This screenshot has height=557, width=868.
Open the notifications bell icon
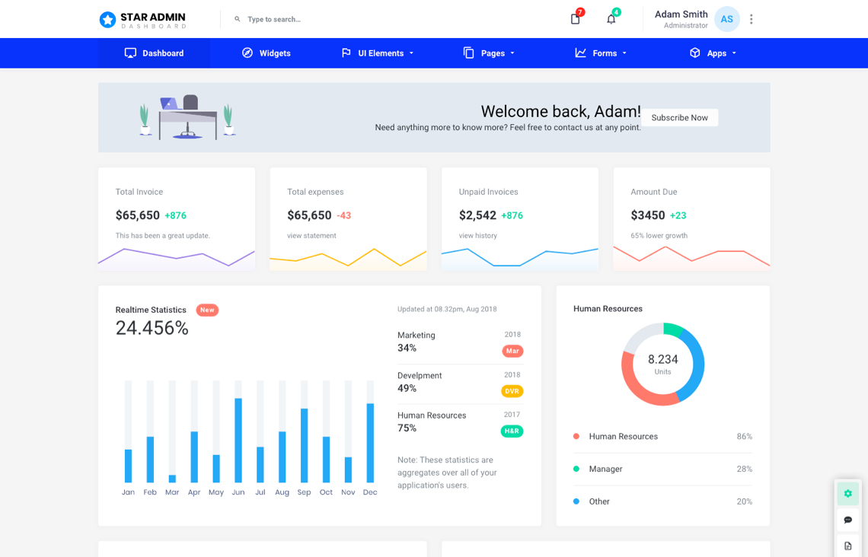611,19
